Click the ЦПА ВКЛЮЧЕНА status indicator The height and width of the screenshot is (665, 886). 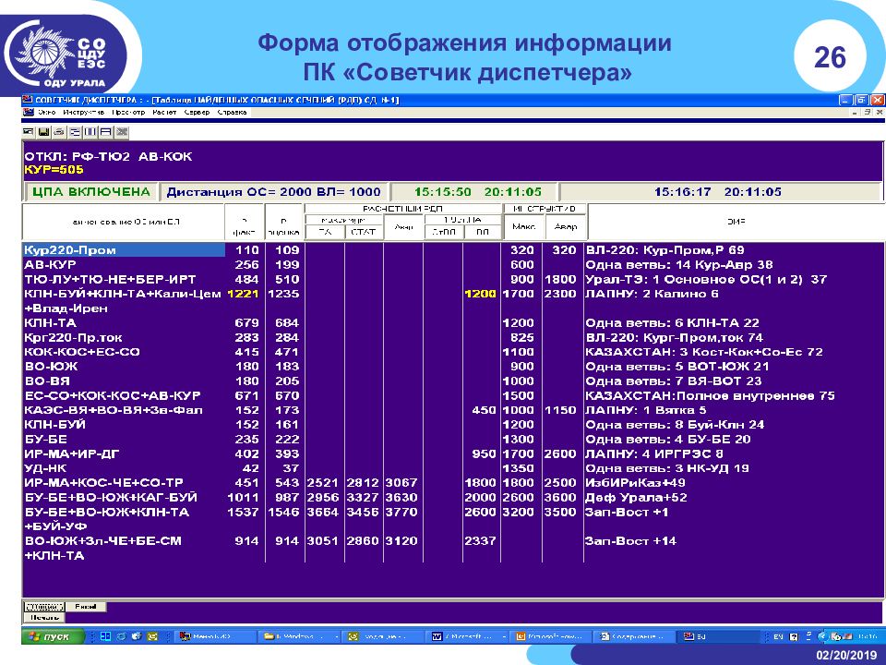(91, 192)
